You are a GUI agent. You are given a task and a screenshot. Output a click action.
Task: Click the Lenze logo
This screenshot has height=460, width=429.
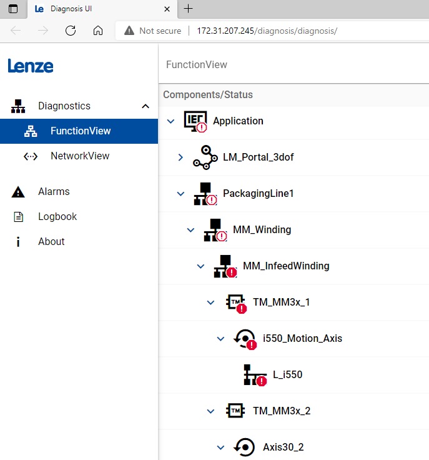31,66
